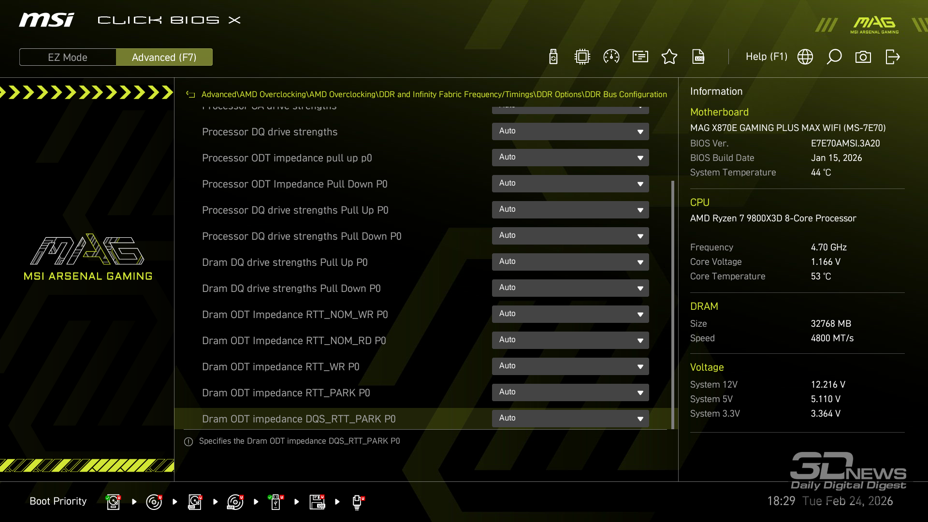Image resolution: width=928 pixels, height=522 pixels.
Task: Expand the Processor DQ drive strengths dropdown
Action: point(570,131)
